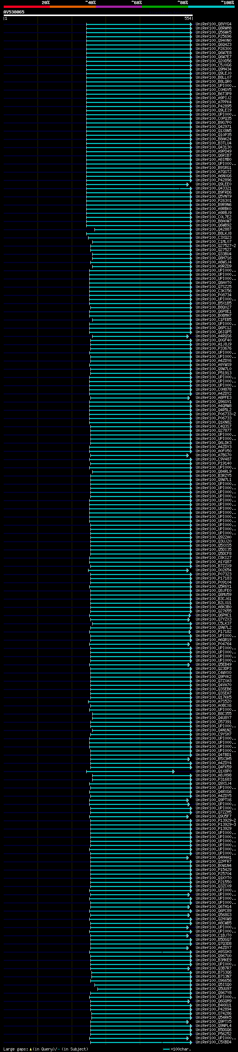Select hit label UniRef100_P15429
The image size is (238, 1052).
(213, 870)
